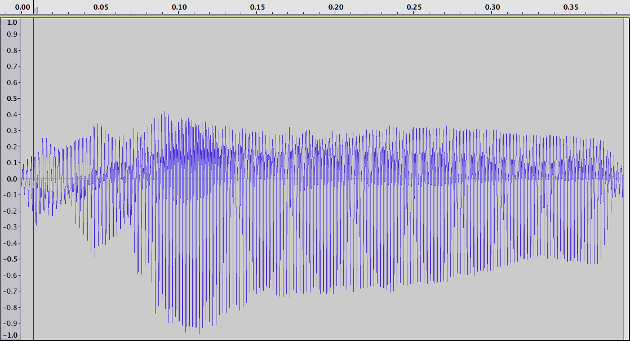Click the playhead triangle marker on timeline
Viewport: 630px width, 341px height.
tap(36, 11)
